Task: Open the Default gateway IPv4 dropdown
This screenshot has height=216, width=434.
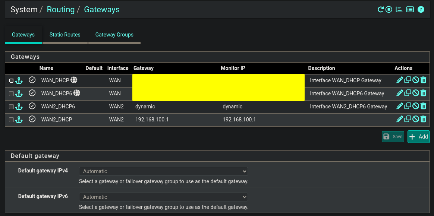Action: click(163, 171)
